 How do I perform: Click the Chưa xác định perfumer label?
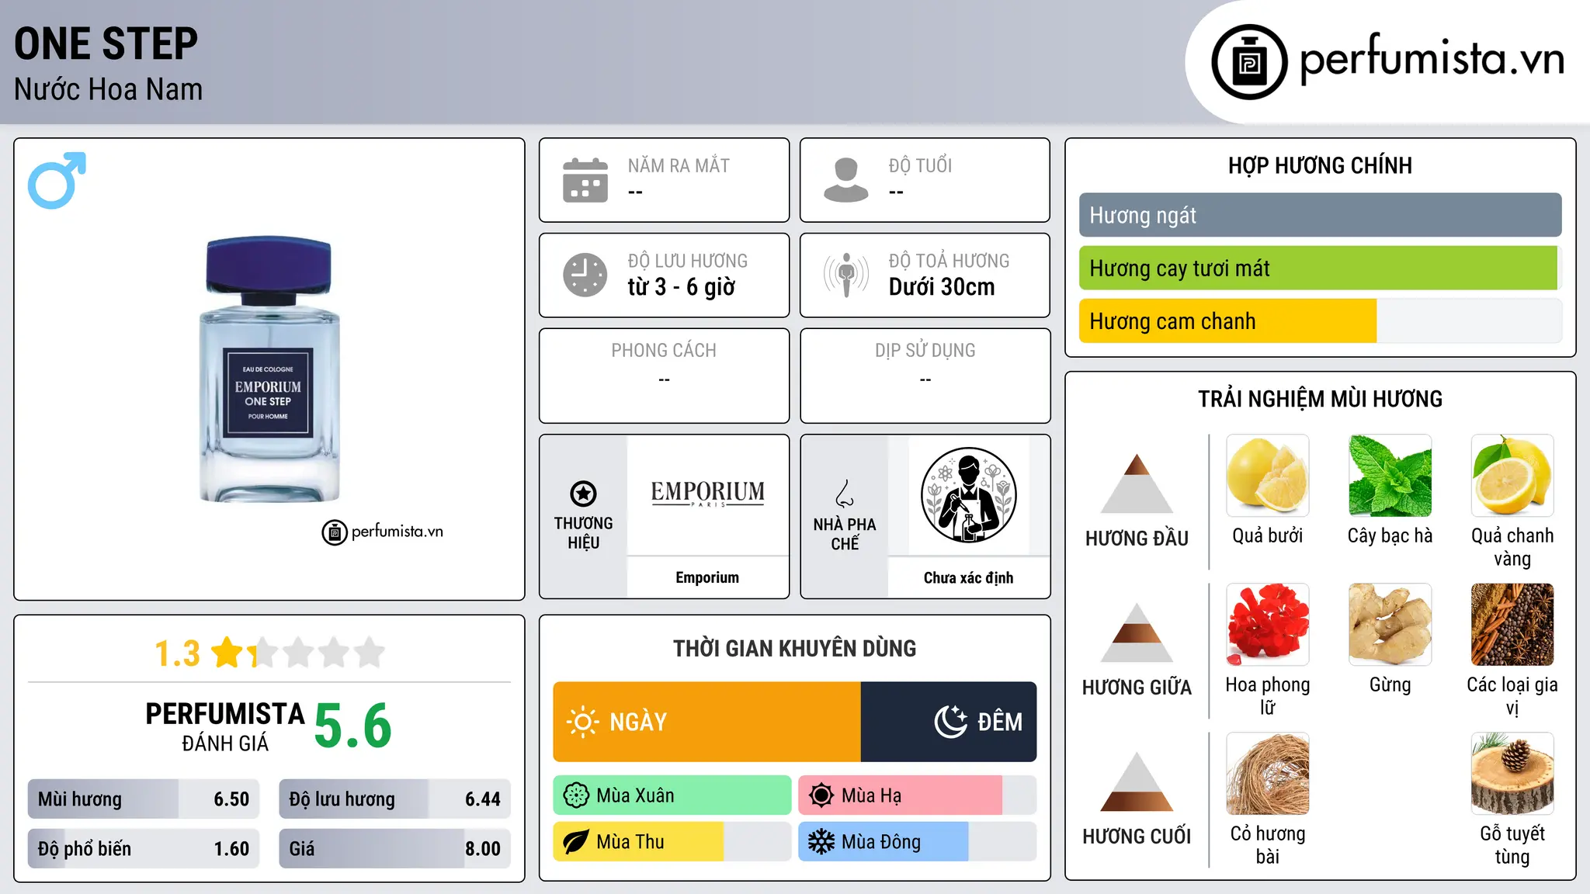(968, 577)
